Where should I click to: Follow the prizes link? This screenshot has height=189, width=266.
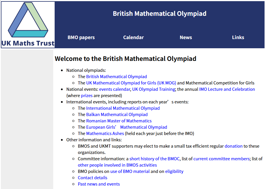87,96
